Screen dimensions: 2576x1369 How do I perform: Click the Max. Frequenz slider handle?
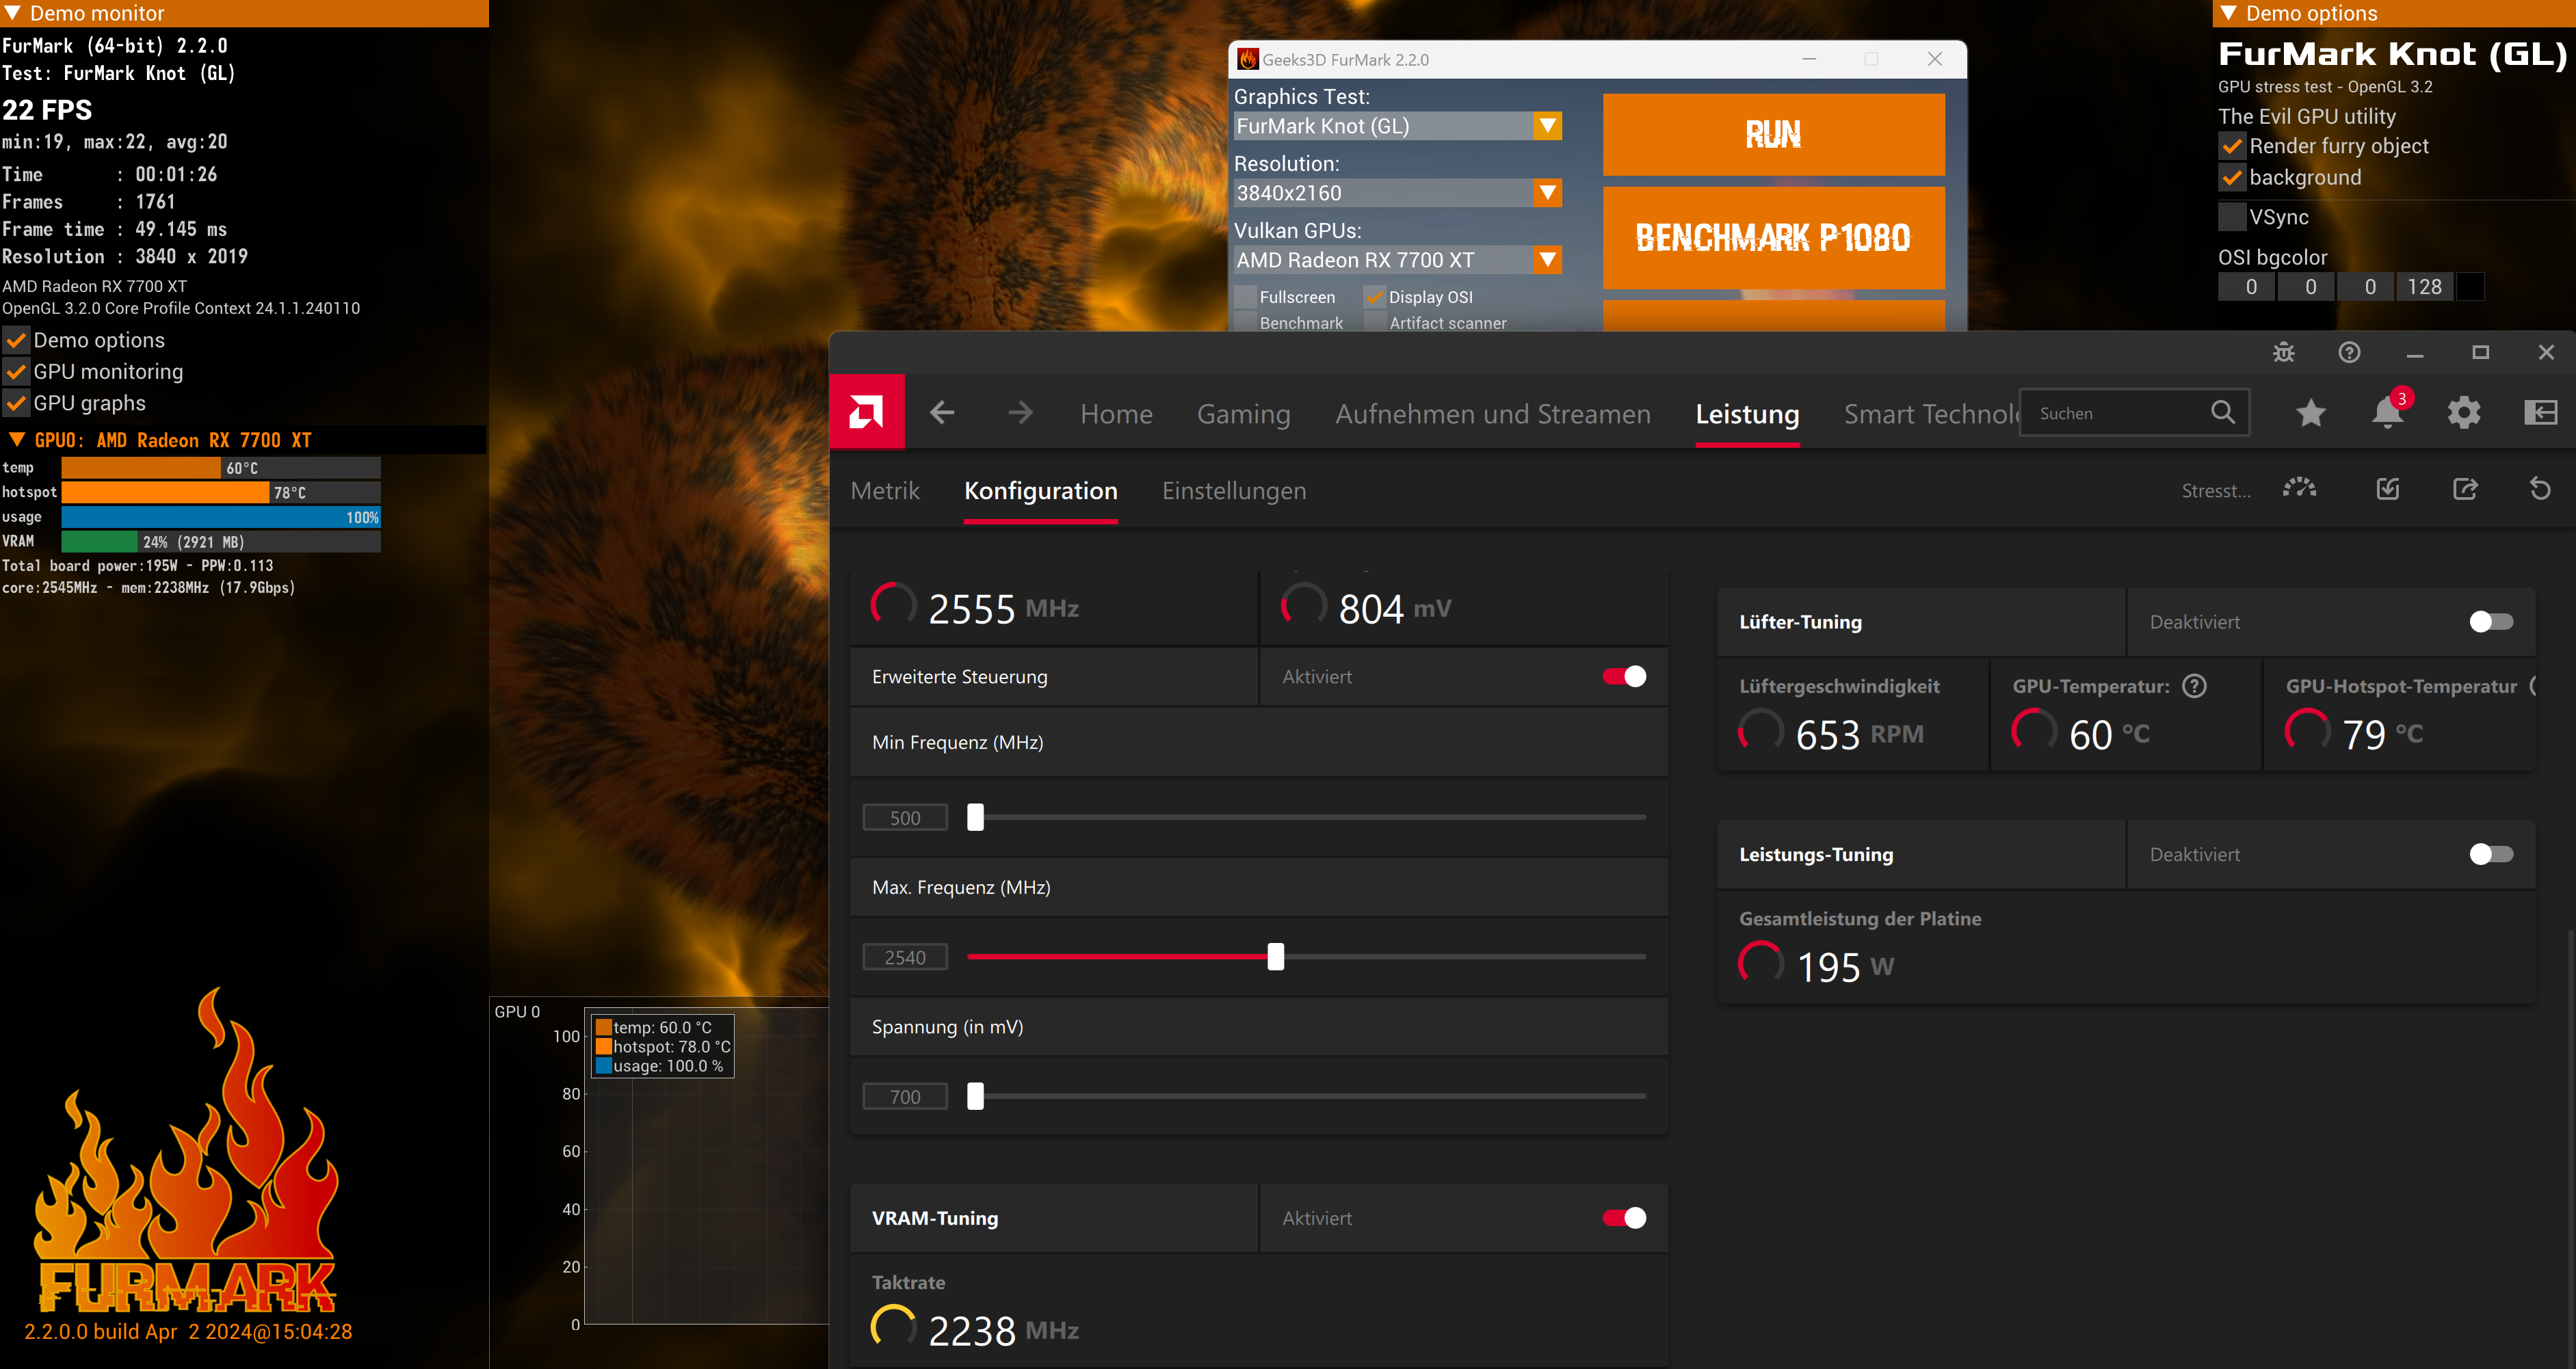1275,957
